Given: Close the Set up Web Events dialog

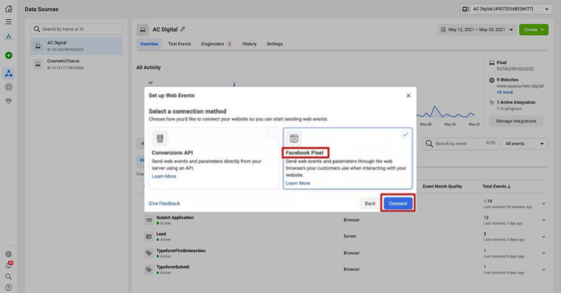Looking at the screenshot, I should 408,95.
